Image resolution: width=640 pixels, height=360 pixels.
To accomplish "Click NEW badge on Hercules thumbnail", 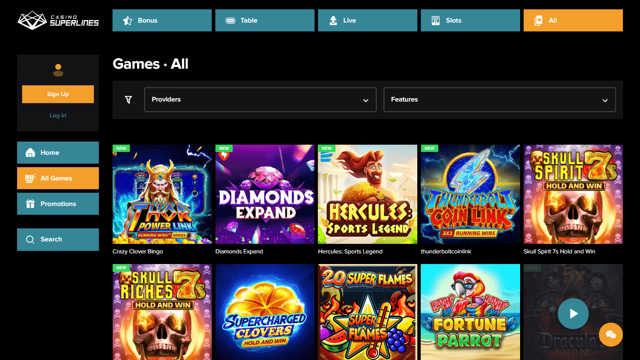I will click(x=327, y=148).
